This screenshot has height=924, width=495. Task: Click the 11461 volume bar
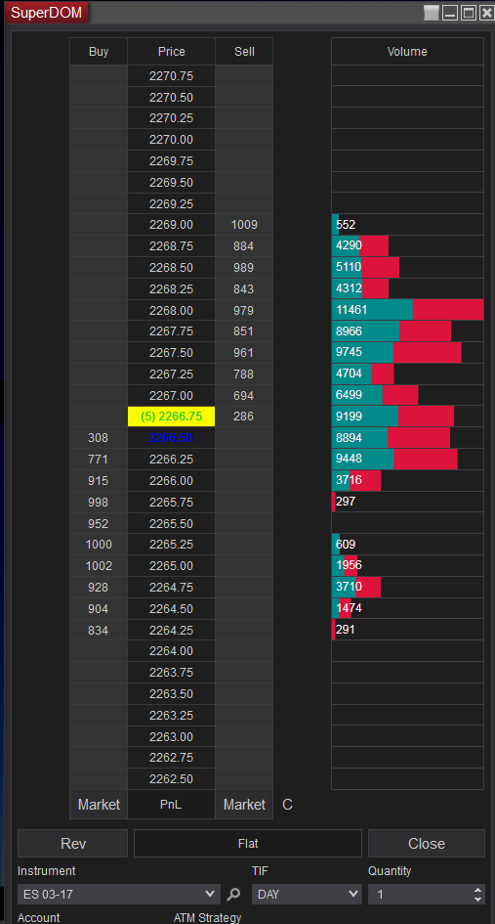[407, 310]
